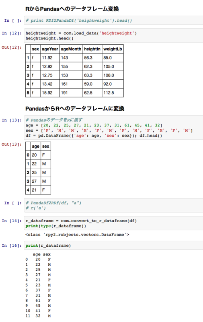Click the 'heightIn' column header
This screenshot has width=203, height=322.
tap(92, 49)
